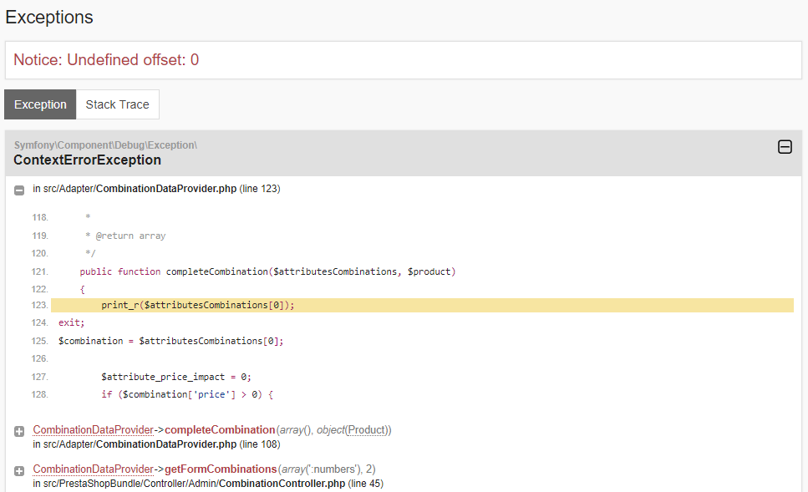
Task: Click the Product object argument
Action: pyautogui.click(x=367, y=429)
